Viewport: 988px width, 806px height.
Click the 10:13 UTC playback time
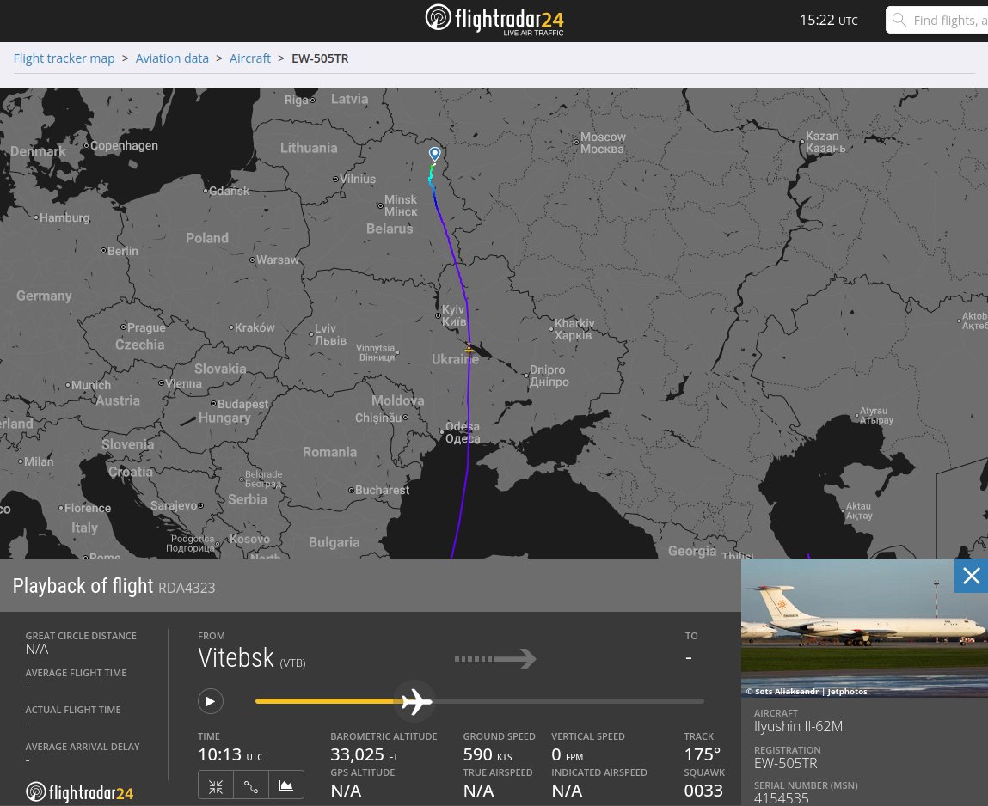(230, 754)
